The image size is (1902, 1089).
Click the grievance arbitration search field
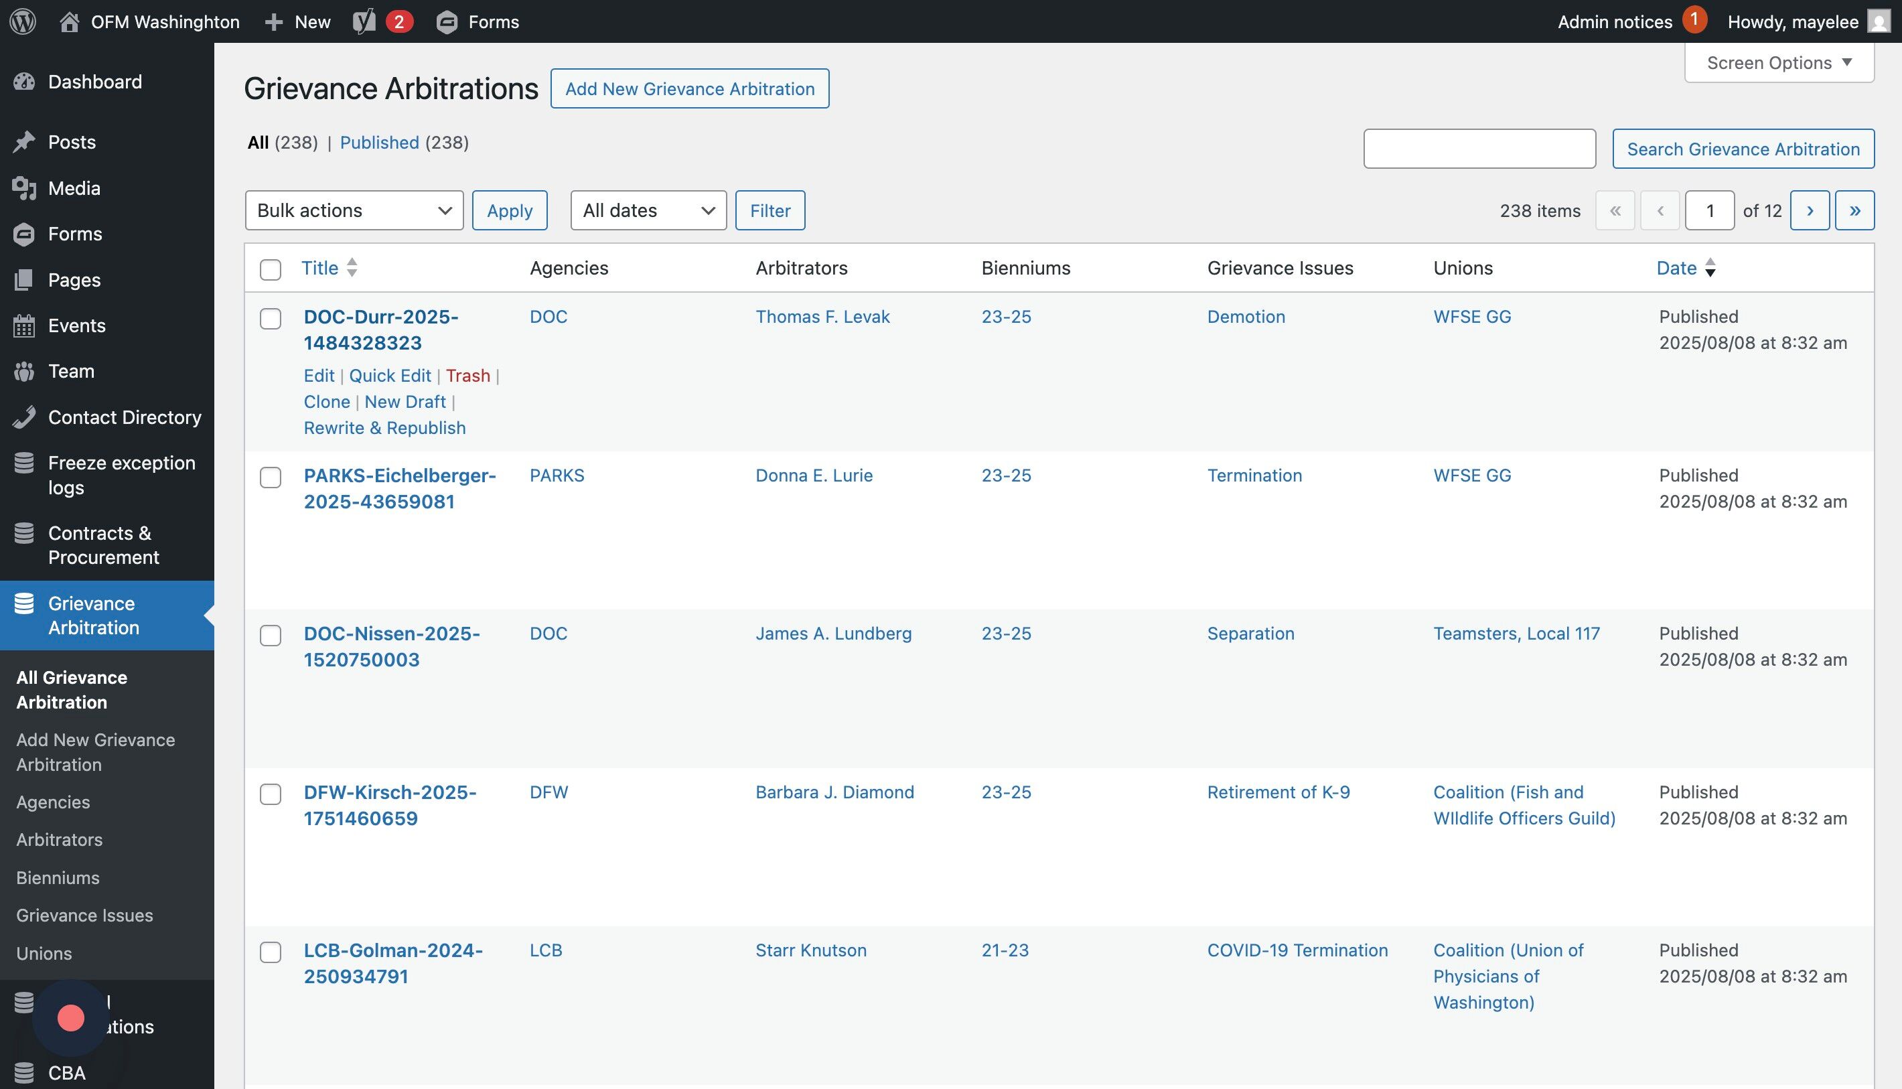coord(1479,149)
